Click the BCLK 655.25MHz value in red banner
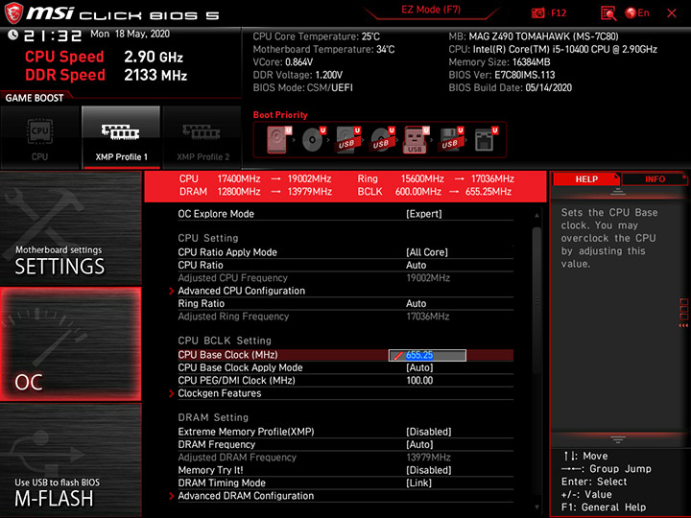Image resolution: width=691 pixels, height=518 pixels. (x=488, y=192)
